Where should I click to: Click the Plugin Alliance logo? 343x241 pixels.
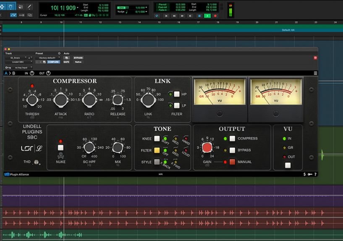coord(17,174)
